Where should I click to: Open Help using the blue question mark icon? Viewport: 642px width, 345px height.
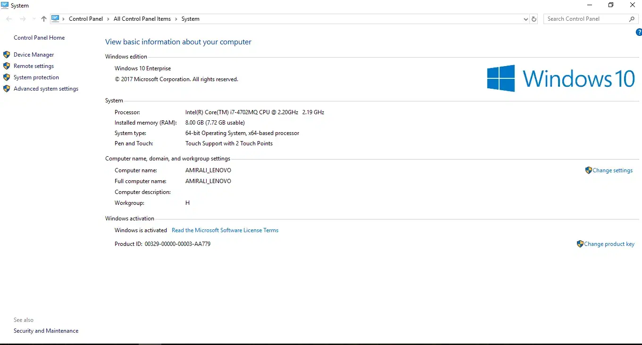[x=639, y=33]
